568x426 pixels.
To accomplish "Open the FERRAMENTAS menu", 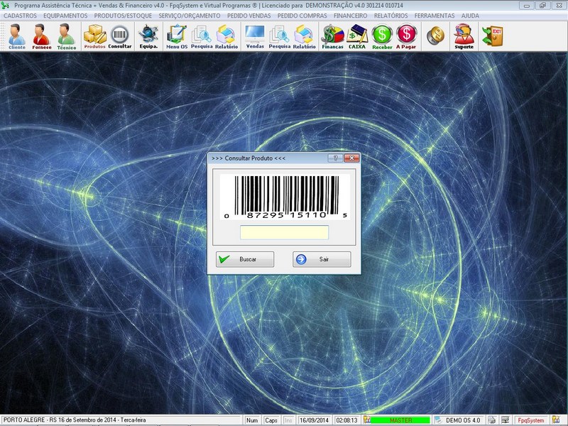I will coord(435,16).
